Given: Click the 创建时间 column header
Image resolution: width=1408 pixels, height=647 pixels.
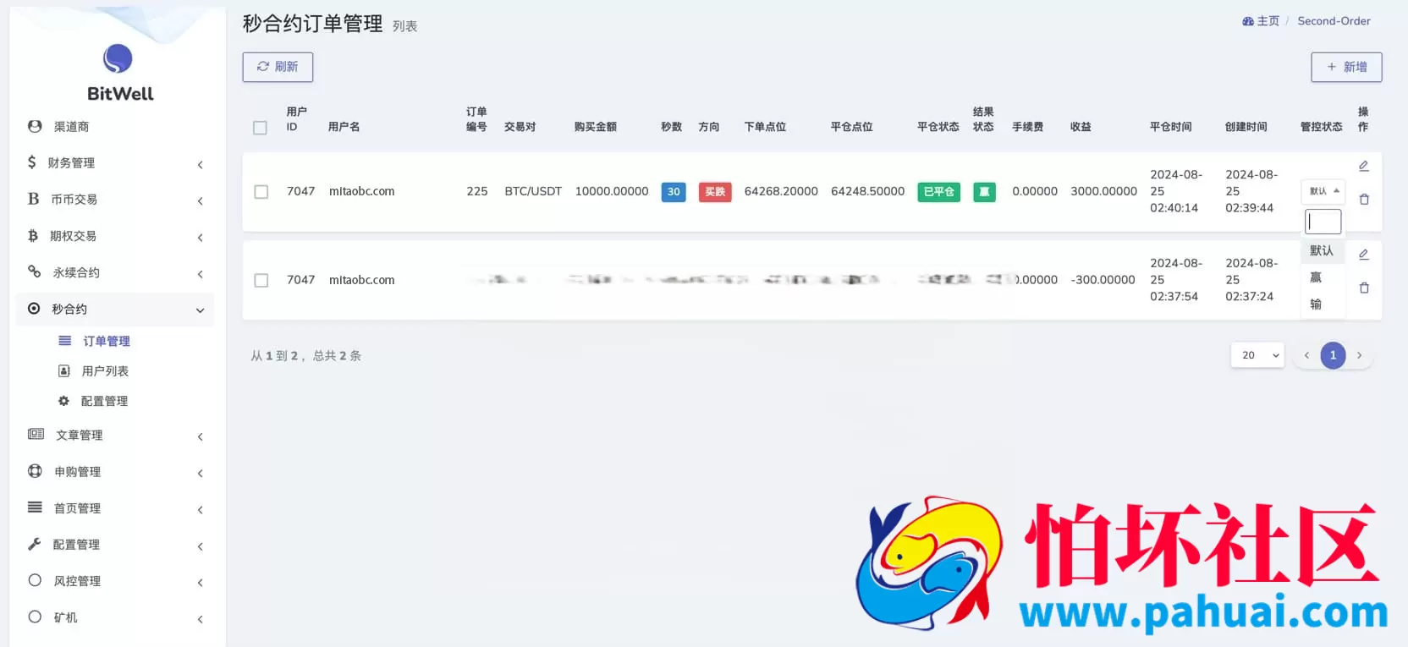Looking at the screenshot, I should (x=1246, y=127).
